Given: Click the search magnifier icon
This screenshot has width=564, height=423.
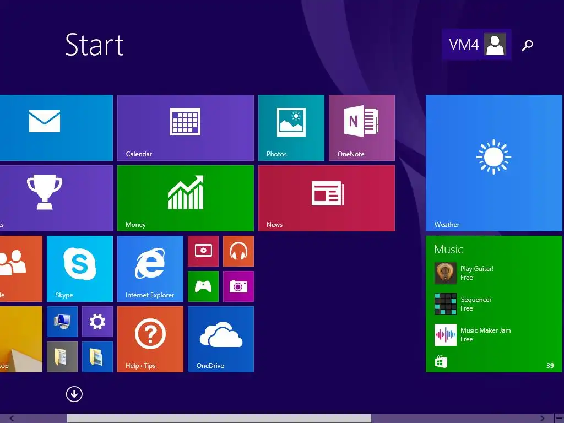Looking at the screenshot, I should [527, 45].
